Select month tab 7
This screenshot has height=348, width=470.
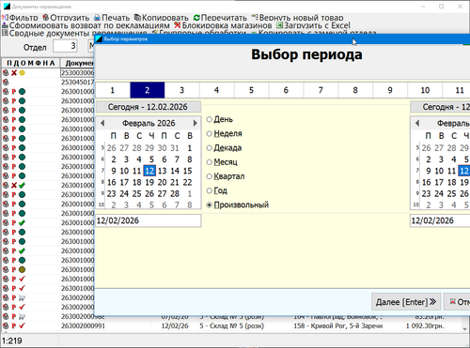click(x=321, y=90)
